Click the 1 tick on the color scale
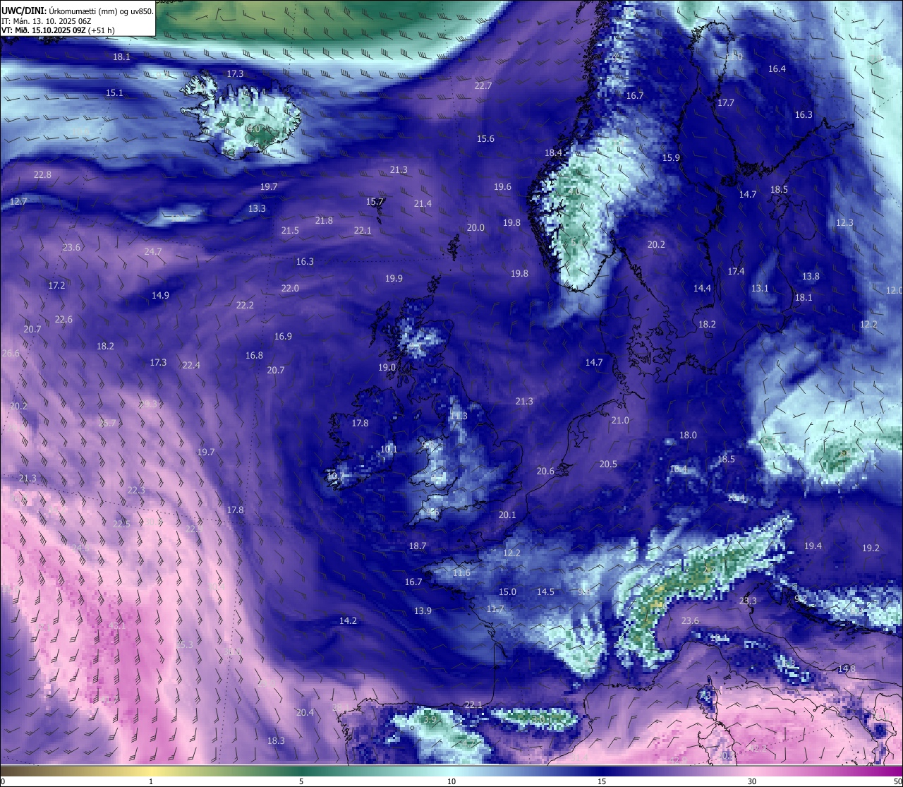This screenshot has height=787, width=903. click(151, 781)
